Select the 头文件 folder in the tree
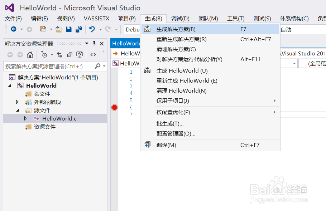Image resolution: width=326 pixels, height=211 pixels. (42, 94)
